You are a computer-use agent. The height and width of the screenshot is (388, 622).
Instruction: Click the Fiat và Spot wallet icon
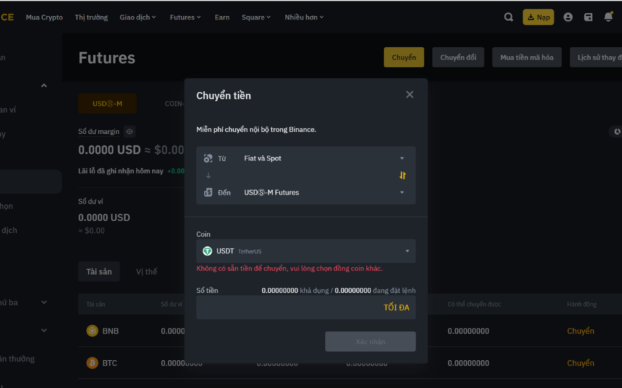pos(208,158)
